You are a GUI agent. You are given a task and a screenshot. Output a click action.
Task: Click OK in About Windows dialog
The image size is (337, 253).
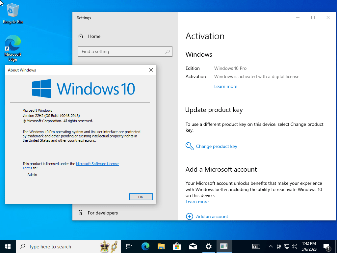(141, 197)
